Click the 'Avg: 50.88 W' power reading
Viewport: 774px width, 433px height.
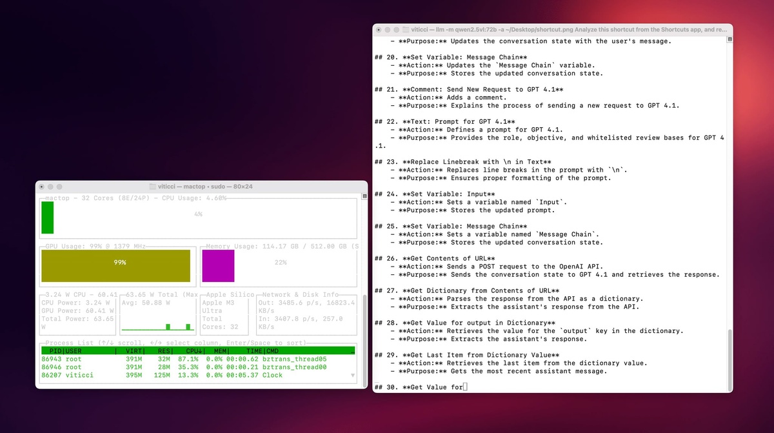click(x=146, y=303)
